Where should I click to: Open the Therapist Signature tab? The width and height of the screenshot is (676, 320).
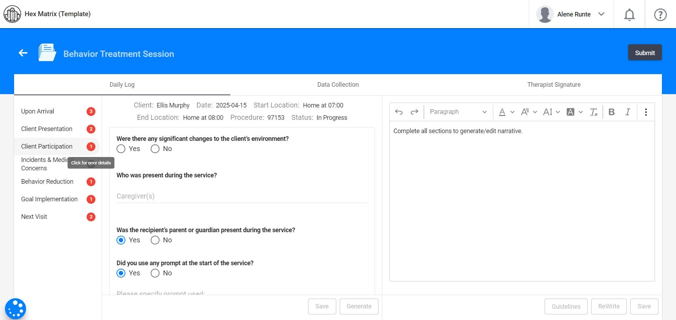coord(553,84)
